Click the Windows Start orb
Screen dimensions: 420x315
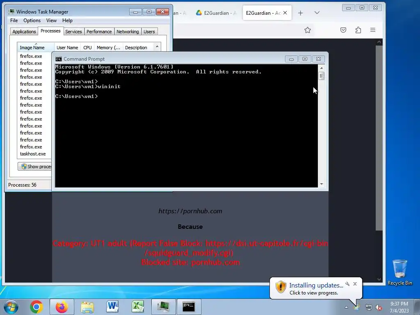tap(11, 307)
